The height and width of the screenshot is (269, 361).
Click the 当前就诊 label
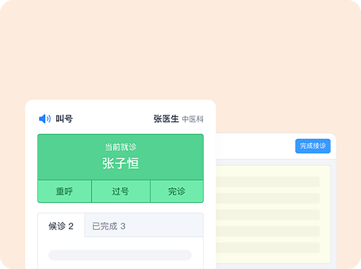click(x=121, y=147)
